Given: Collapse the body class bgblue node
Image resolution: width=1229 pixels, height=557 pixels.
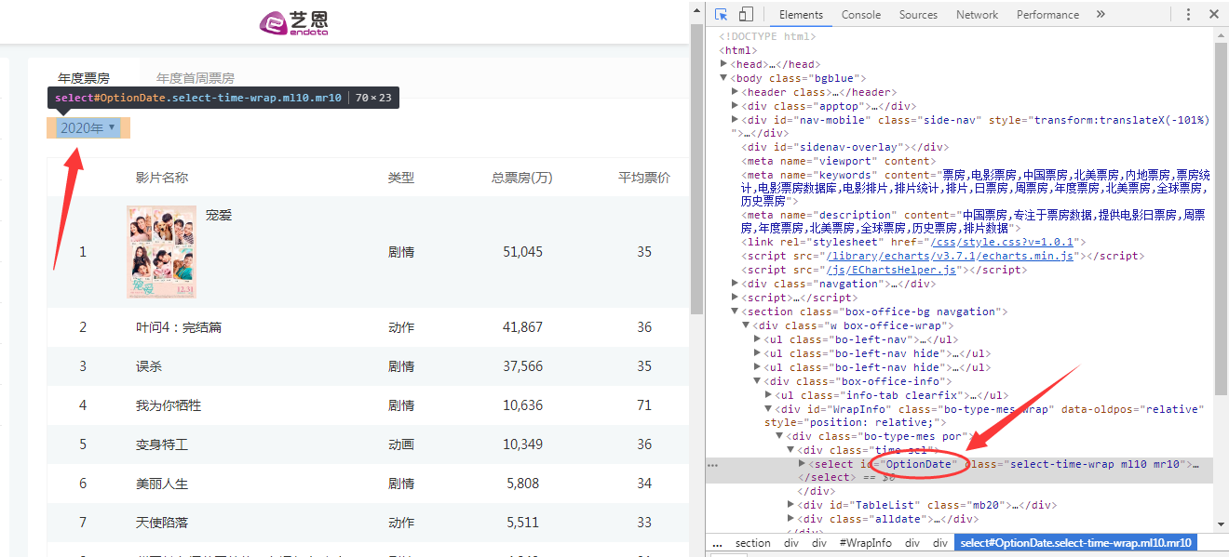Looking at the screenshot, I should click(x=724, y=78).
